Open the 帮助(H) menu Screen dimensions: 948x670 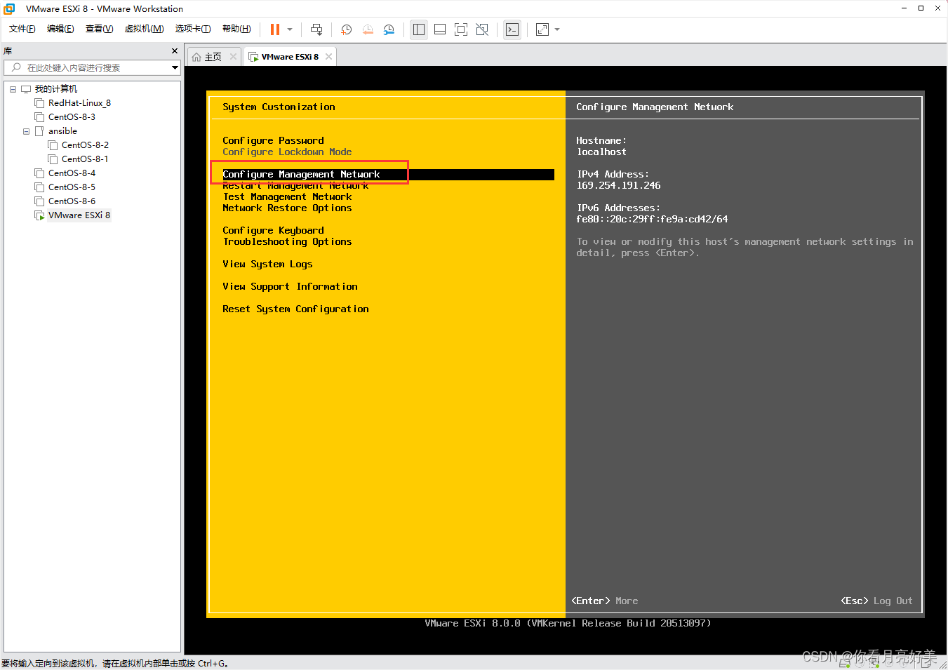236,29
